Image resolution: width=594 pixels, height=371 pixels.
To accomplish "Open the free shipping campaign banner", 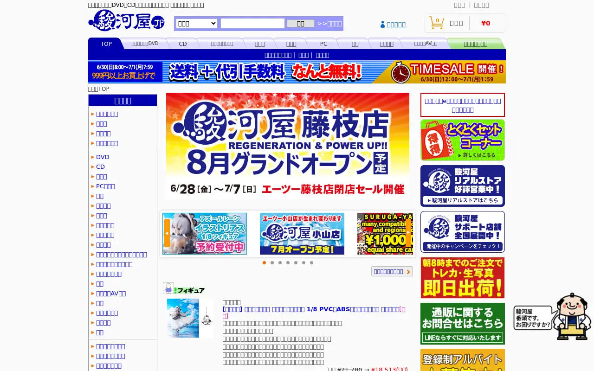I will [231, 72].
